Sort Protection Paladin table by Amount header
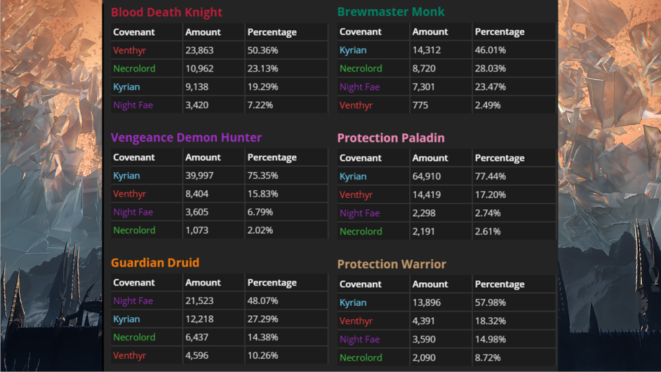 pyautogui.click(x=430, y=158)
